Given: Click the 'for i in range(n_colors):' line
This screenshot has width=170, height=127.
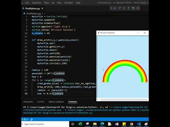Looking at the screenshot, I should pos(49,80).
